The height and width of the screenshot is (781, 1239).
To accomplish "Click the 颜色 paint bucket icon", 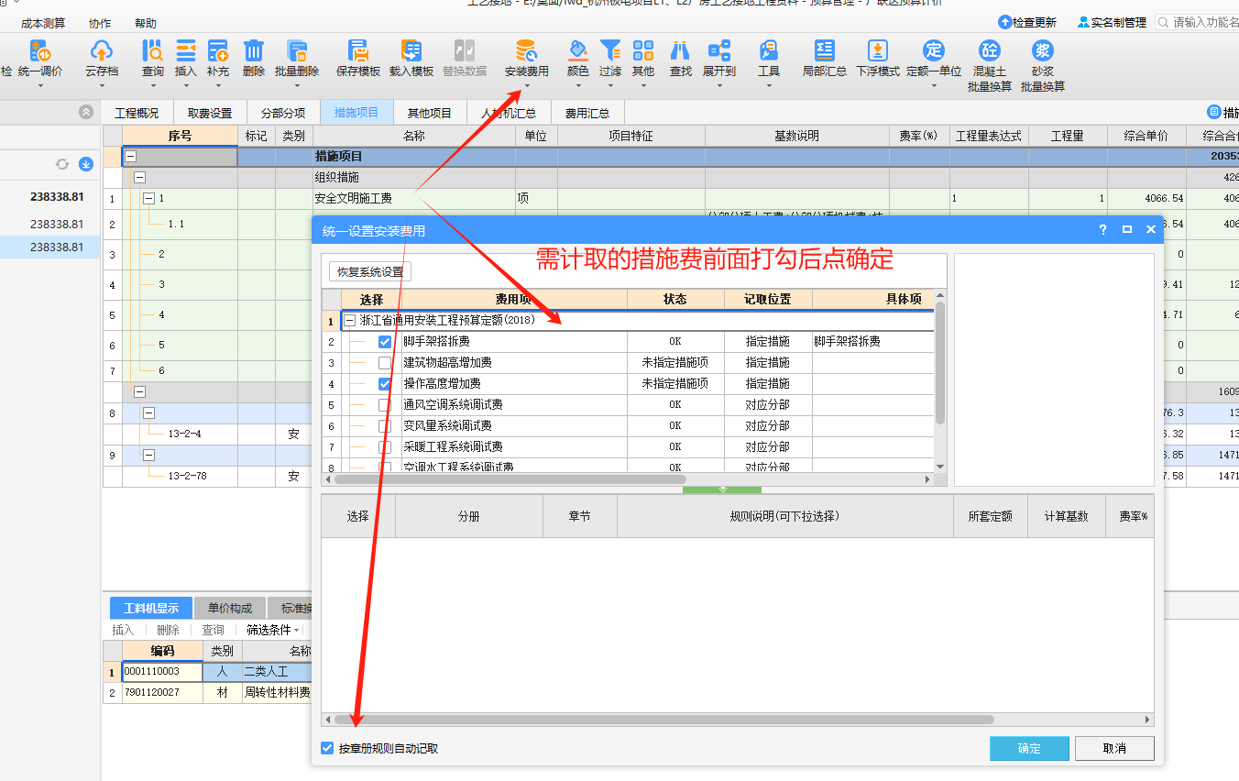I will tap(578, 51).
